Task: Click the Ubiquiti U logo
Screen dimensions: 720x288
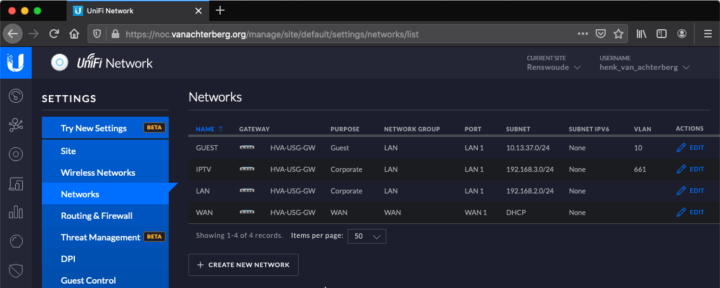Action: tap(16, 62)
